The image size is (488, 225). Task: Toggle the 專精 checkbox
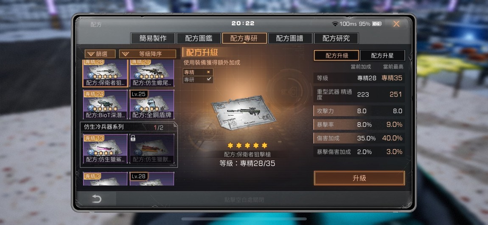(198, 72)
